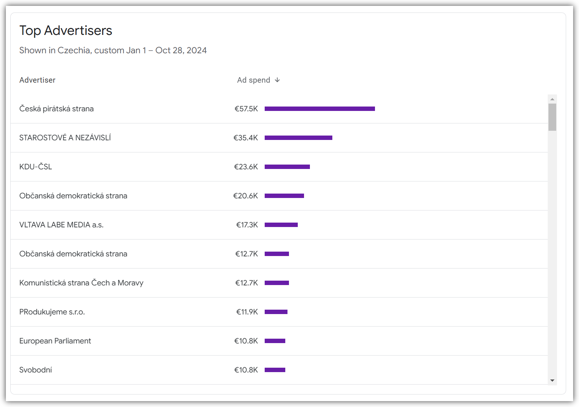Open the STAROSTOVÉ A NEZÁVISLÍ advertiser row
The height and width of the screenshot is (407, 579).
click(279, 138)
